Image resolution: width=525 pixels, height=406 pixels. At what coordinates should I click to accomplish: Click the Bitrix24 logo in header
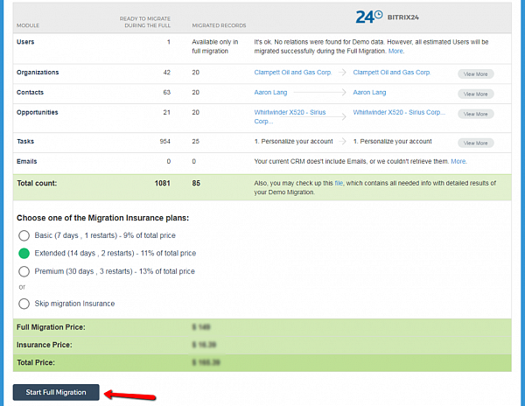(x=388, y=16)
